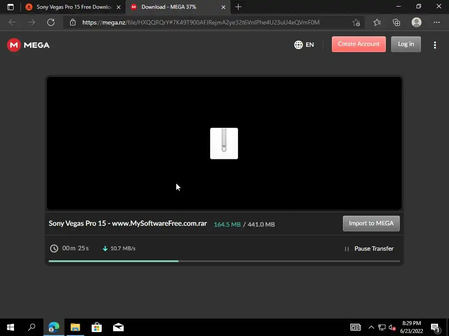The image size is (449, 336).
Task: Go back with browser back arrow
Action: click(12, 22)
